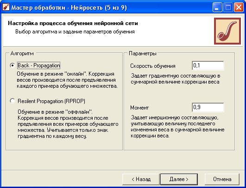Click the Скорость обучения input field
Screen dimensions: 246x188
208,65
